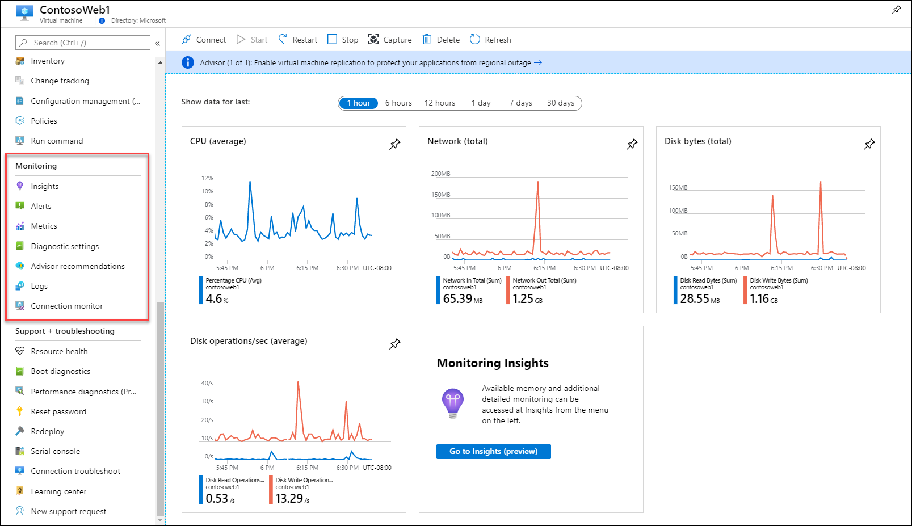Click the Connection monitor icon
The width and height of the screenshot is (912, 526).
[x=20, y=305]
